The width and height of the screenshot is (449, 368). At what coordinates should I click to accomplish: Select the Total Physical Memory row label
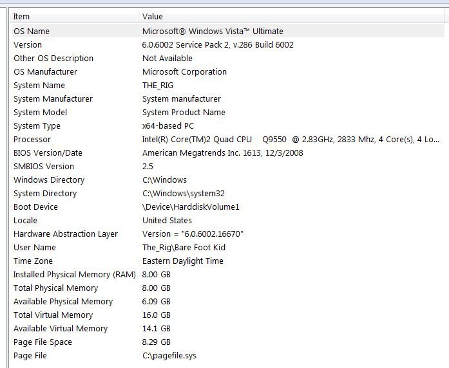[x=56, y=288]
